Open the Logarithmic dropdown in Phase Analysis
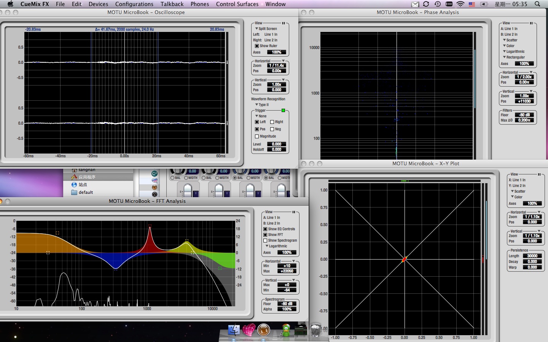Image resolution: width=548 pixels, height=342 pixels. [514, 52]
